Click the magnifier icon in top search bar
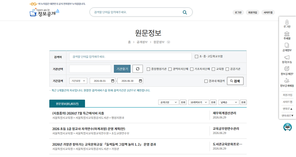Viewport: 296px width, 157px height. [185, 12]
